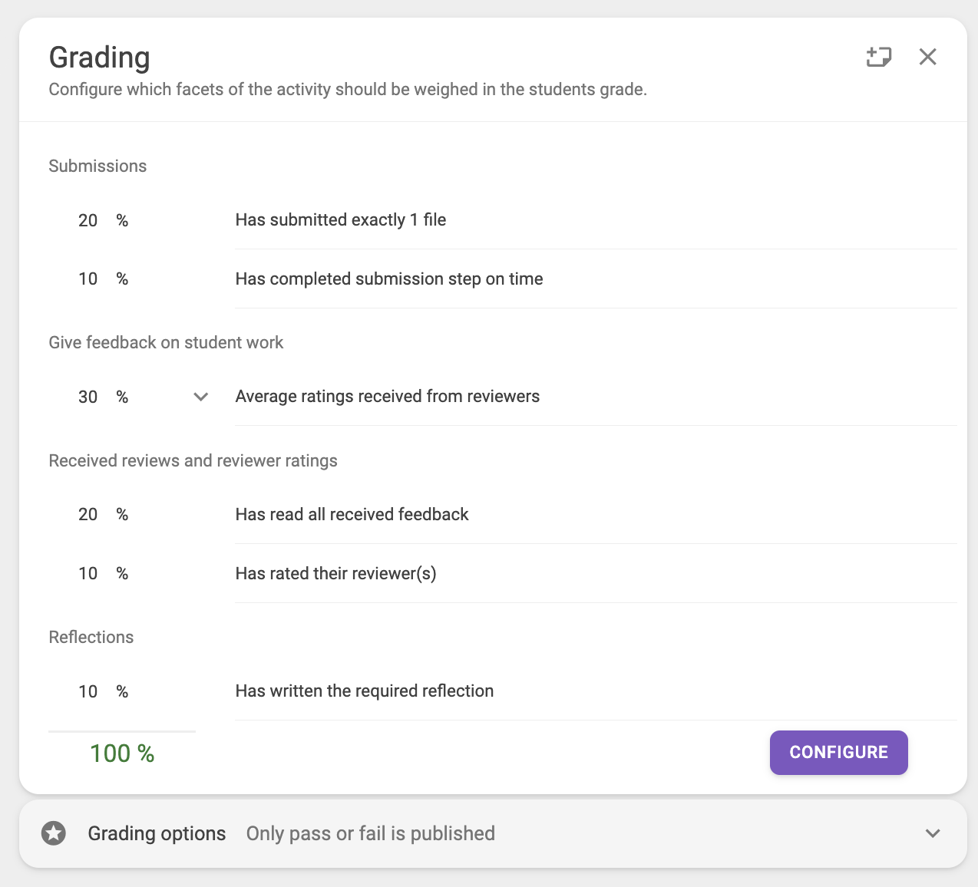Edit the 10% weight for submission on time
Image resolution: width=978 pixels, height=887 pixels.
point(89,279)
